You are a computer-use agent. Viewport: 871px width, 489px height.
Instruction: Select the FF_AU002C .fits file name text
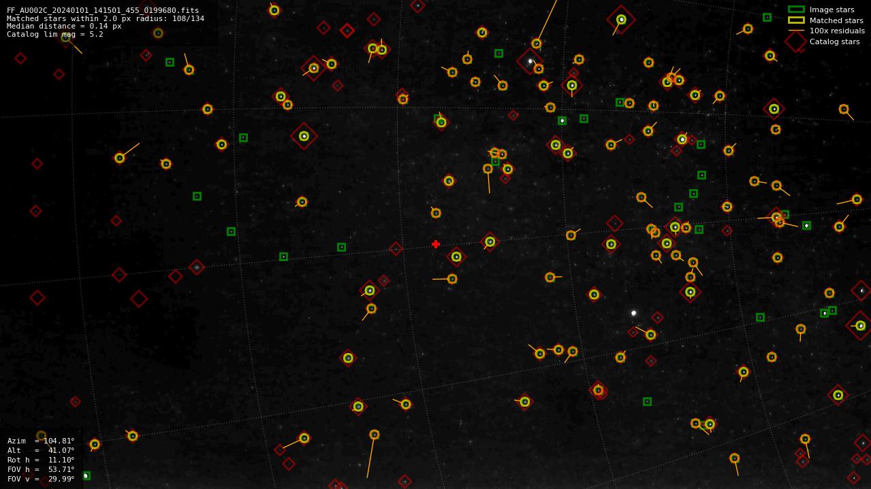[x=103, y=10]
